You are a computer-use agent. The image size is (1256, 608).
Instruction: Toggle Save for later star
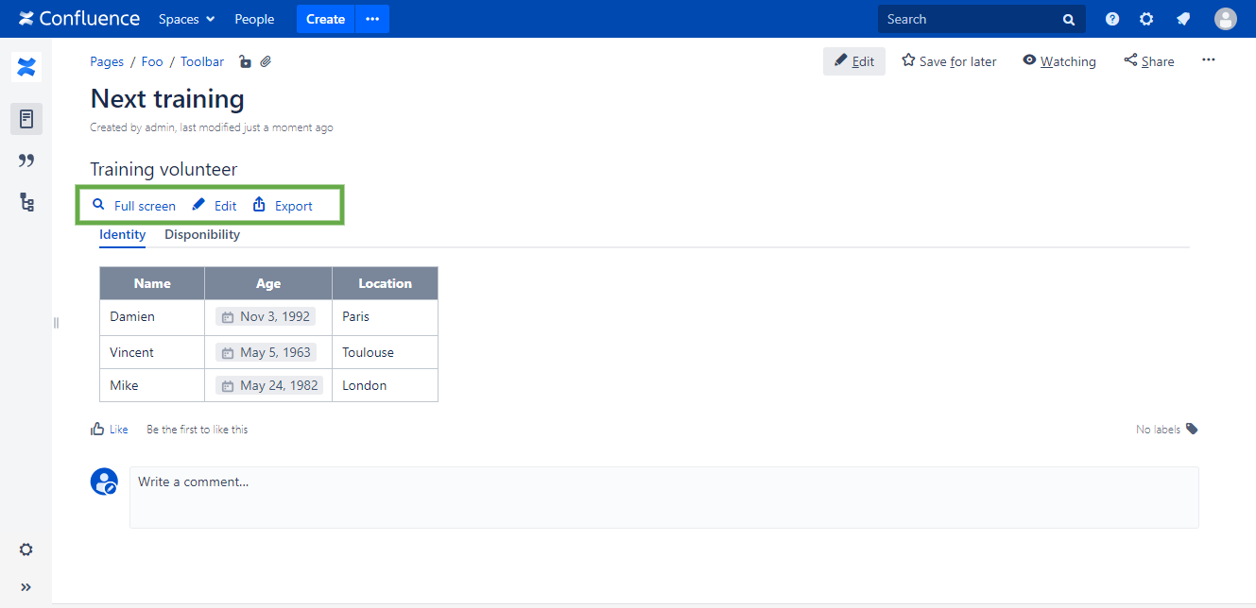coord(949,61)
